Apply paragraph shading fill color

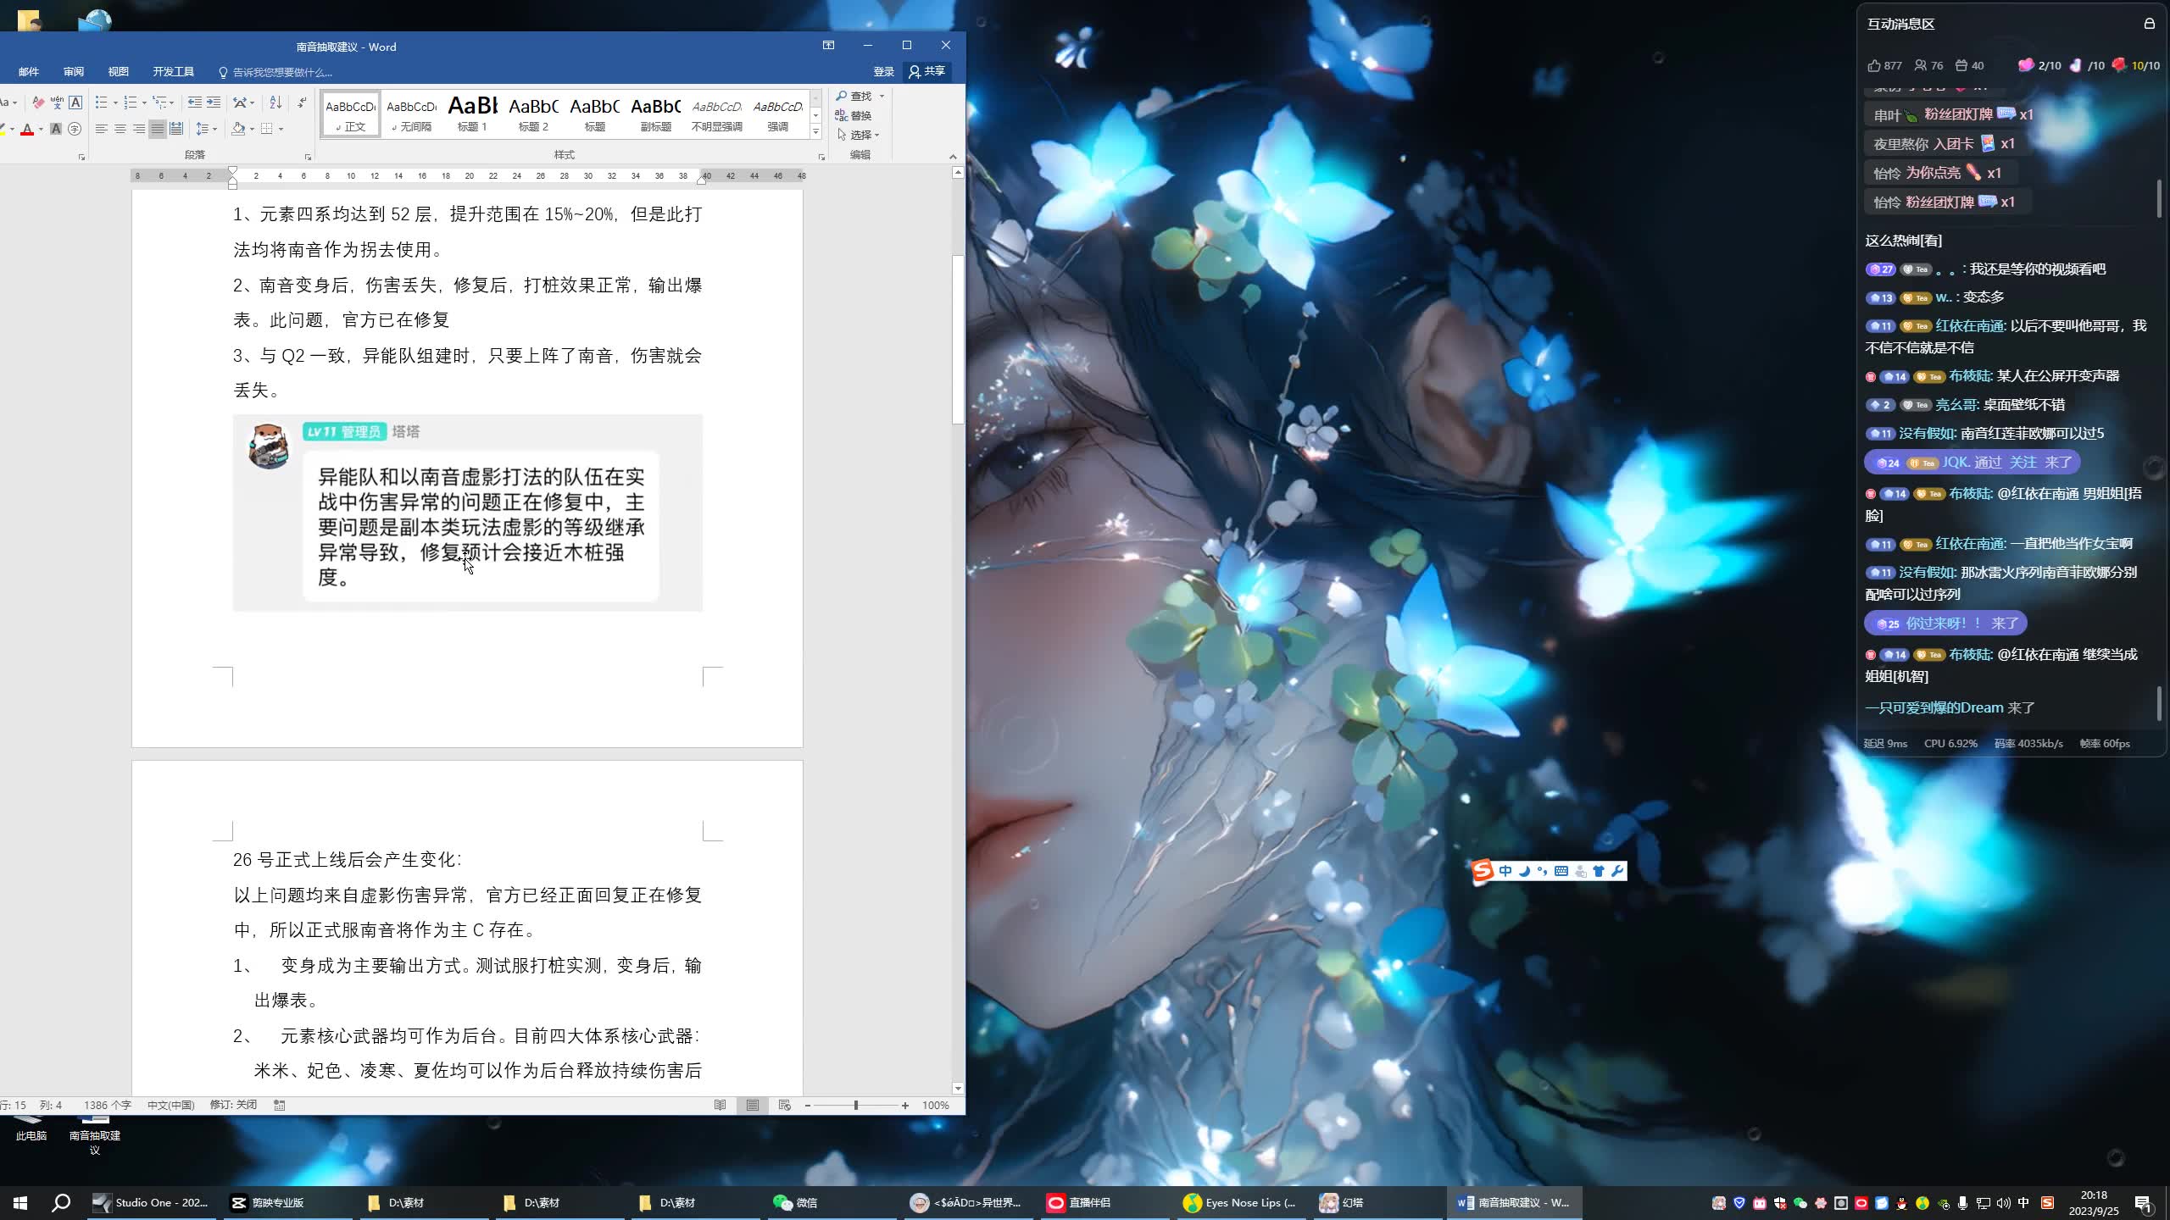[239, 129]
